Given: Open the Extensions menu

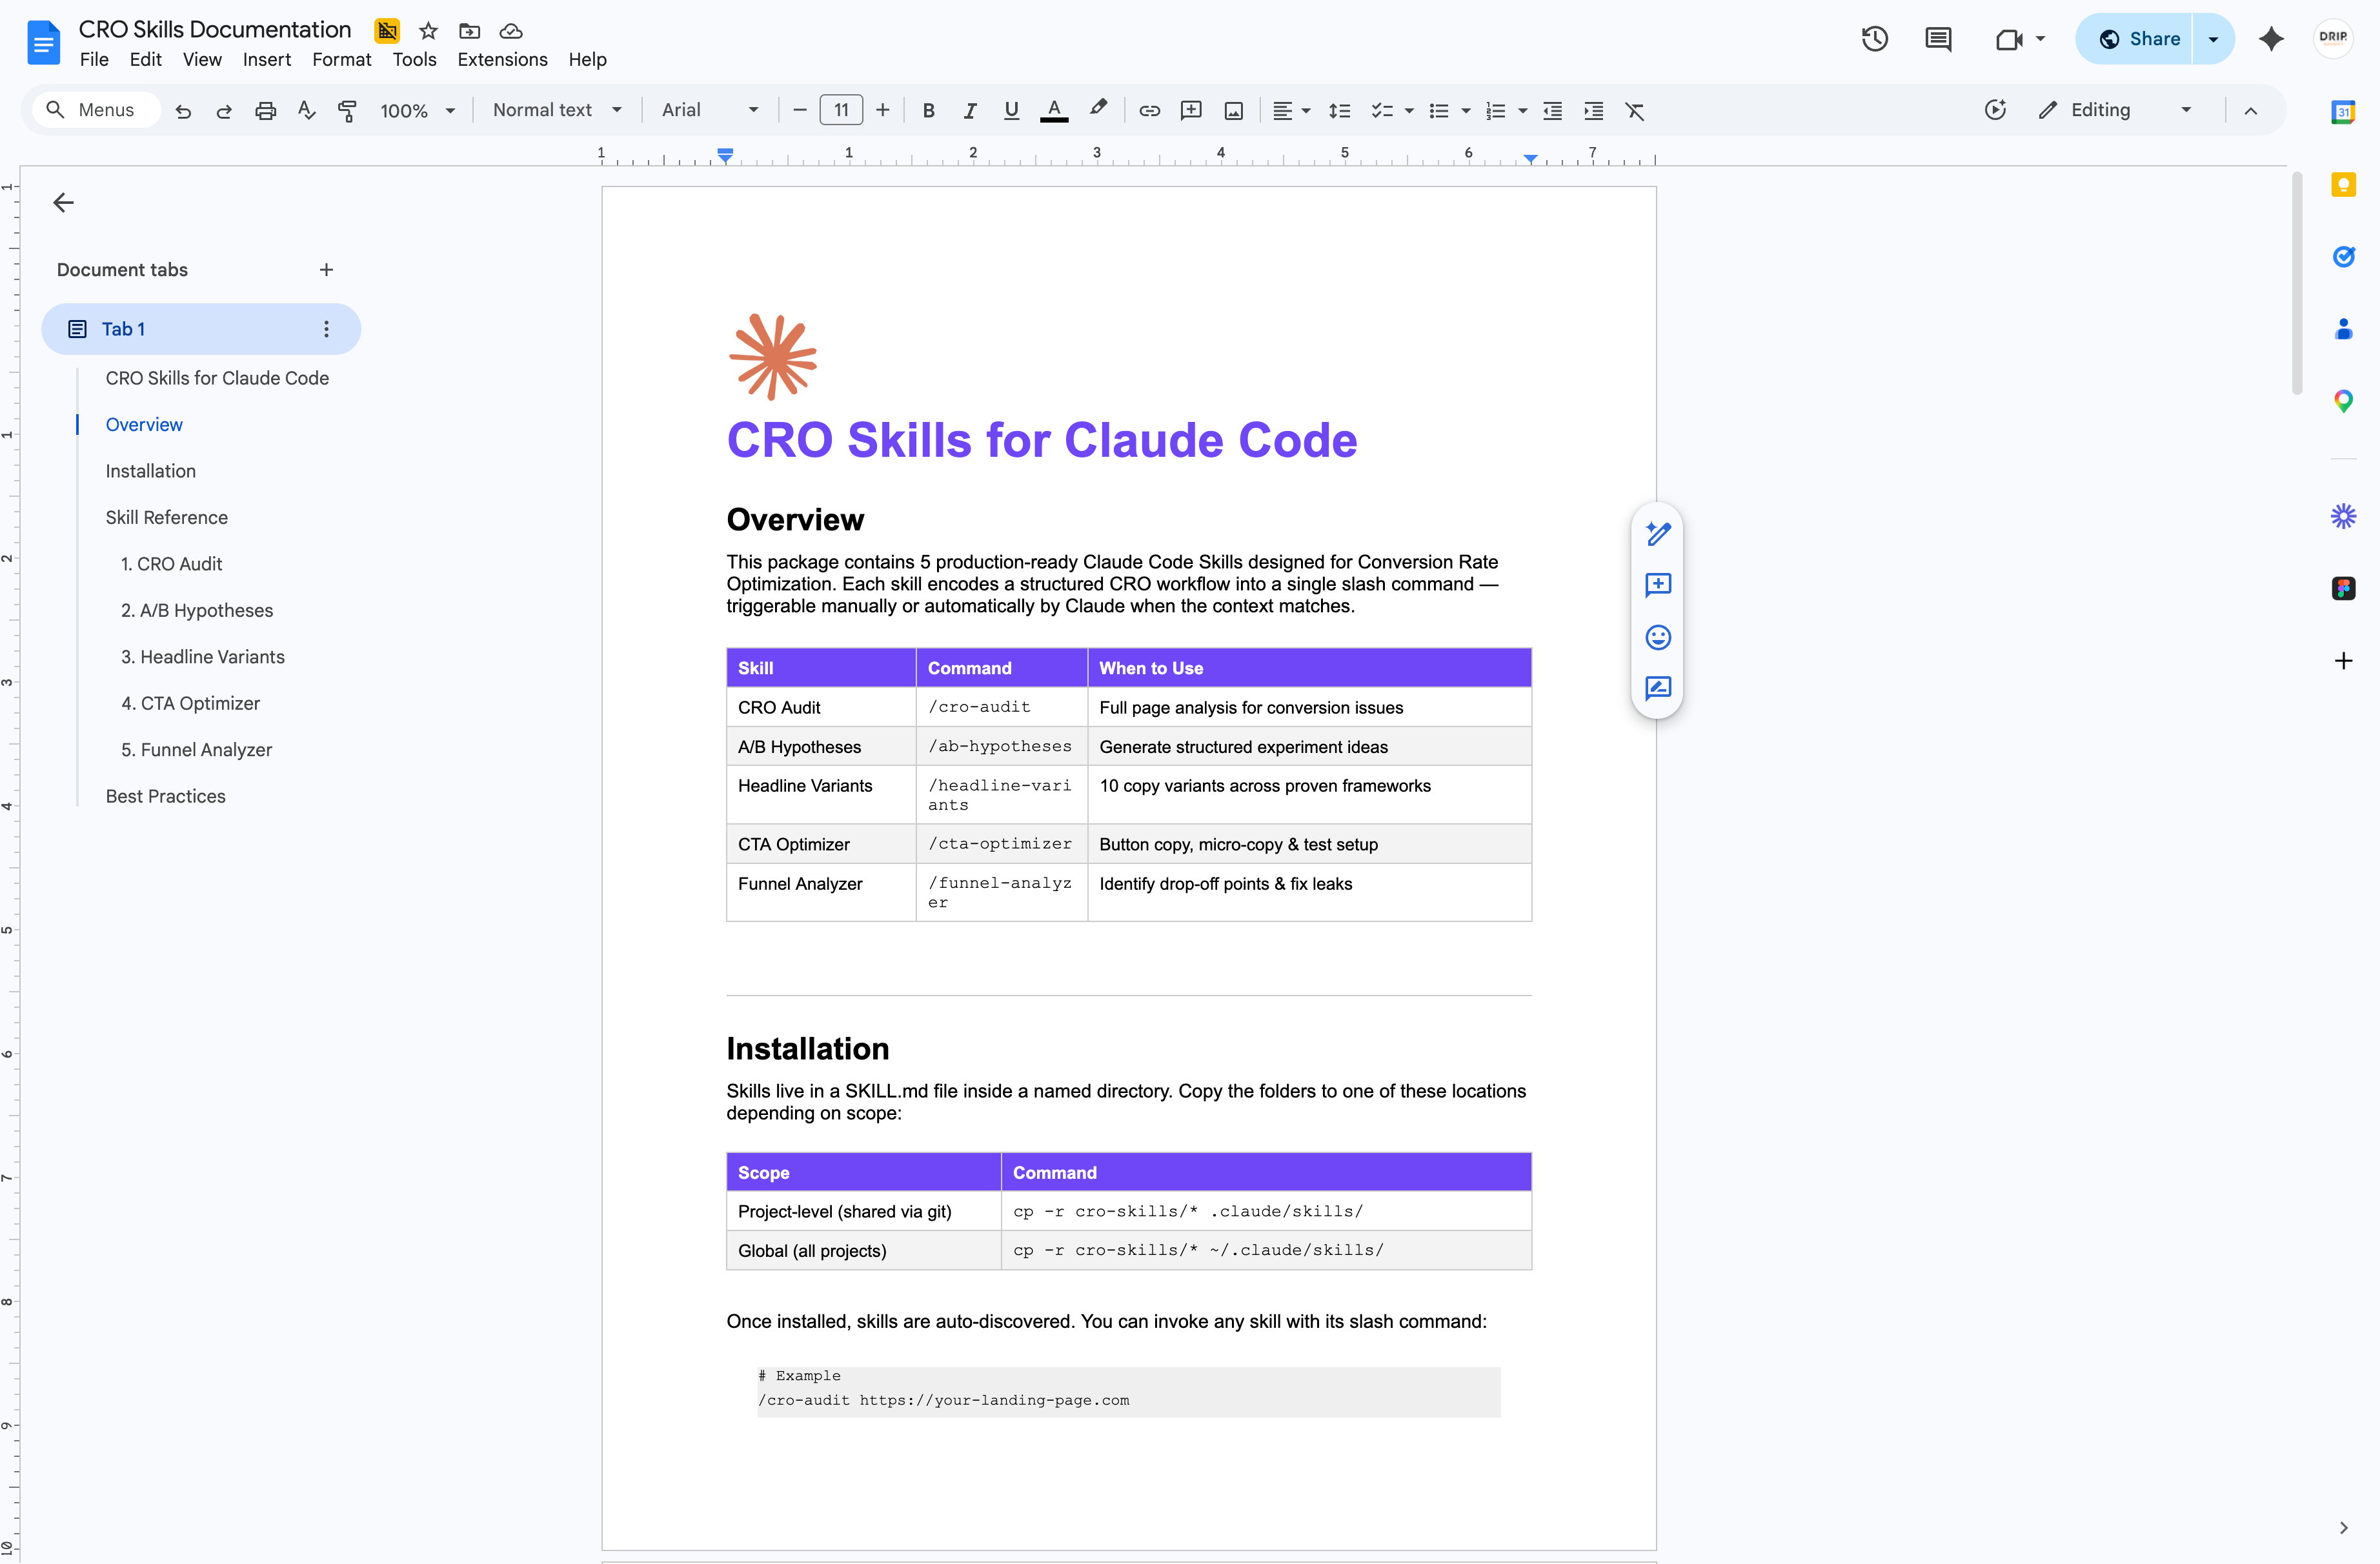Looking at the screenshot, I should (x=502, y=60).
